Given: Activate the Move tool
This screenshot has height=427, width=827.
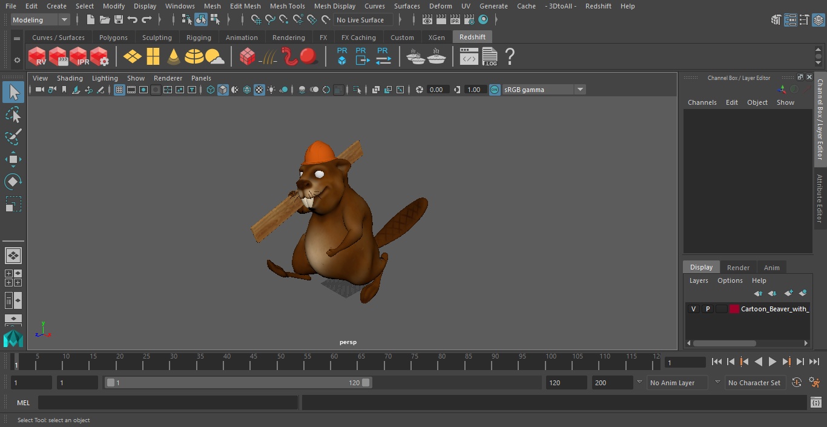Looking at the screenshot, I should click(x=13, y=160).
